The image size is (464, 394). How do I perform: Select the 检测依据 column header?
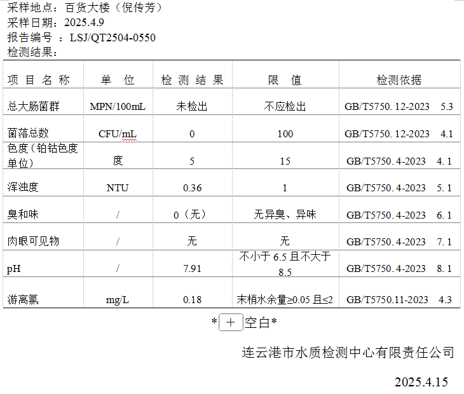[x=399, y=80]
